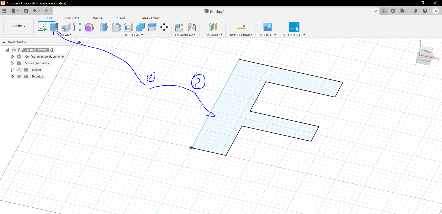Screen dimensions: 442x214
Task: Open the CREAR dropdown menu
Action: pos(66,35)
